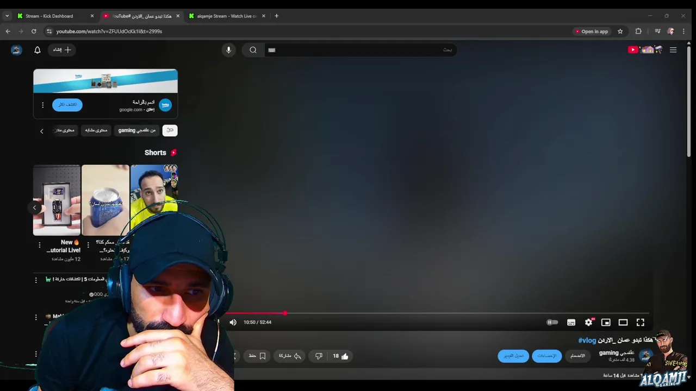Open Chrome profile avatar
Viewport: 696px width, 391px height.
670,31
